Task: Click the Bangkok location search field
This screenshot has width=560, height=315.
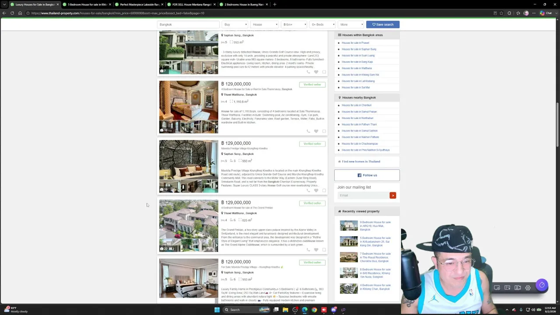Action: 188,24
